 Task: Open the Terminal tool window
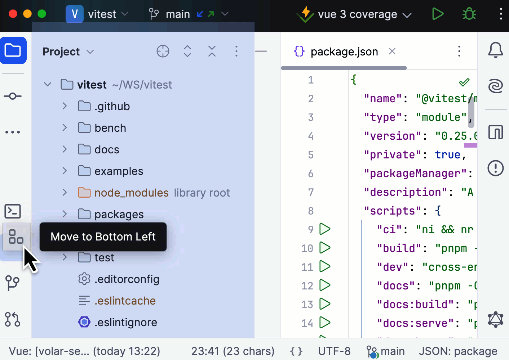click(13, 211)
